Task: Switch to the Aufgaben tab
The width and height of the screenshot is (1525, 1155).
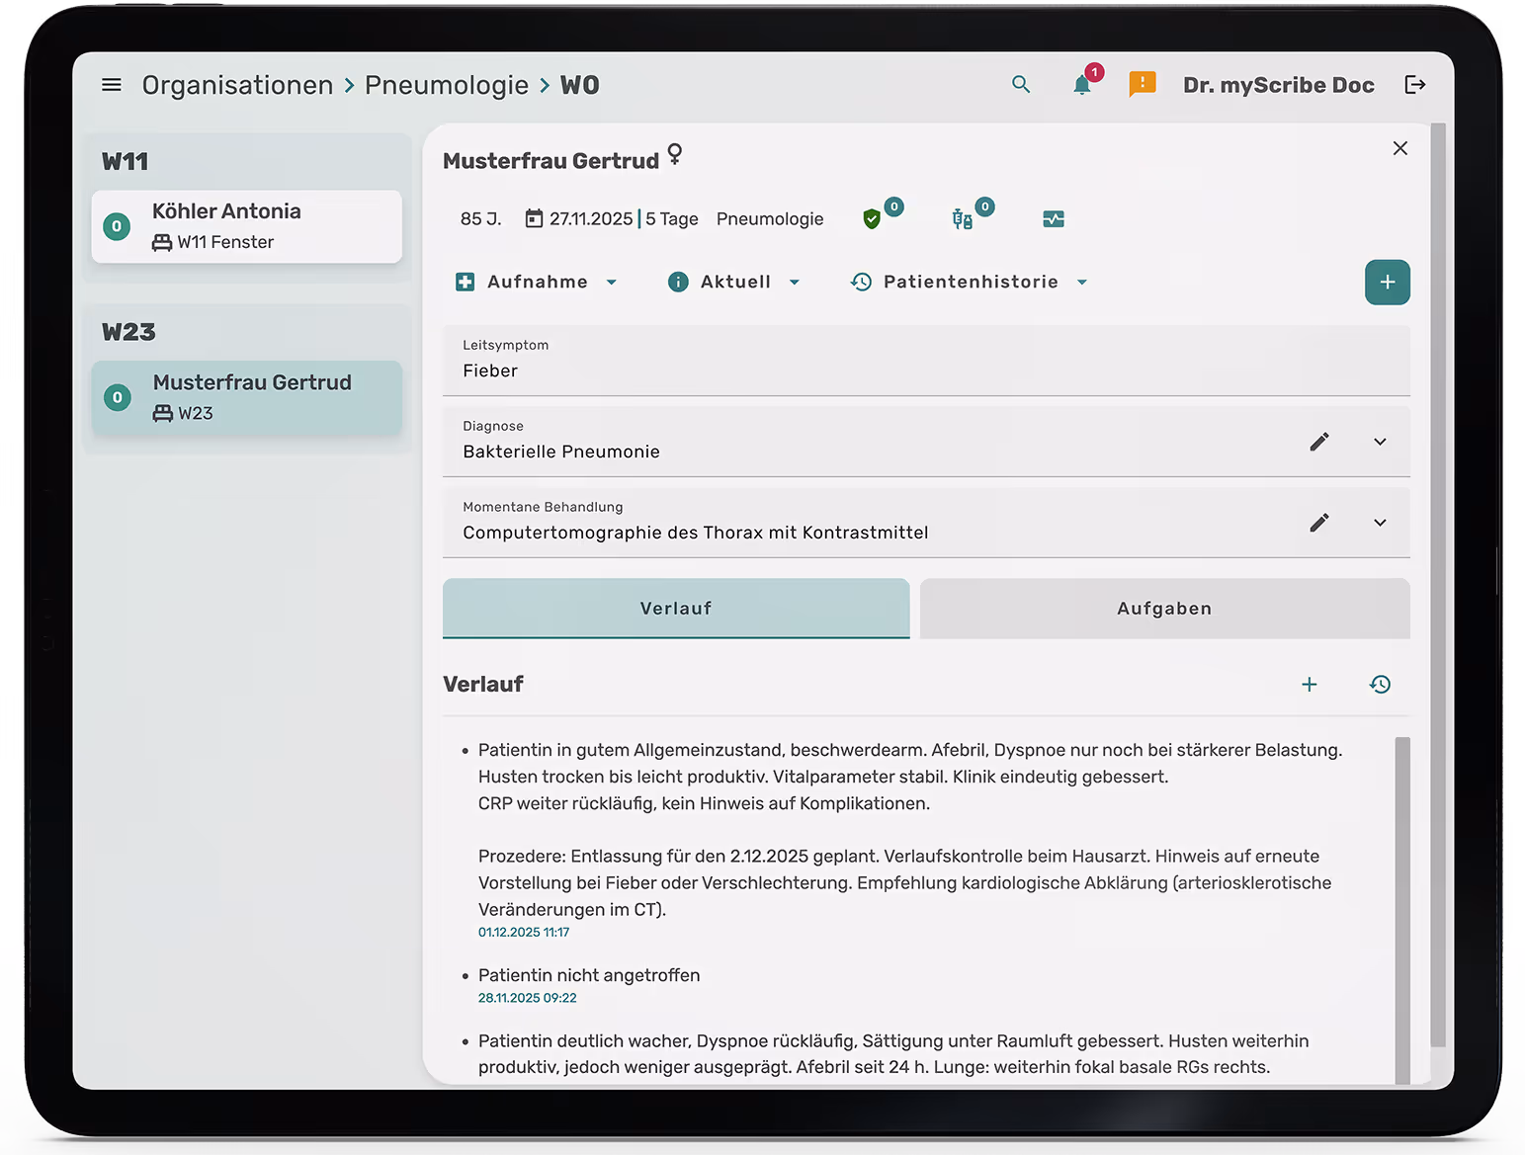Action: [x=1164, y=609]
